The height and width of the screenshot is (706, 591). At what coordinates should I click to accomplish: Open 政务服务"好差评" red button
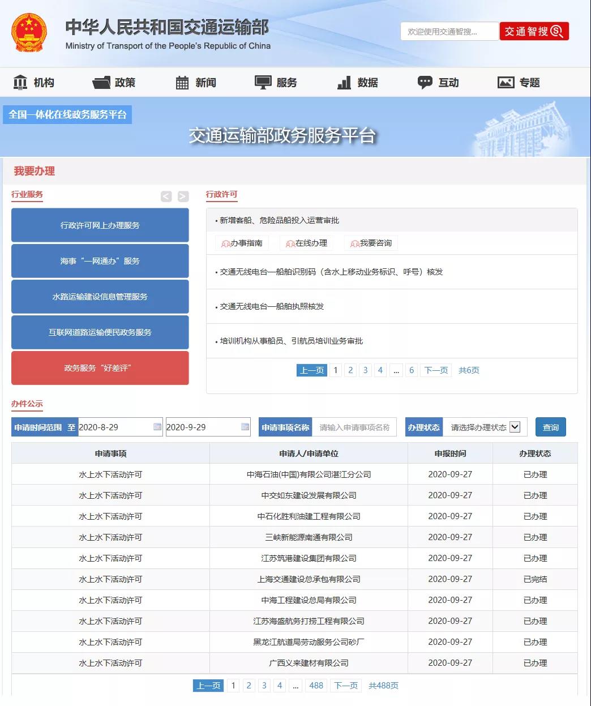tap(100, 368)
